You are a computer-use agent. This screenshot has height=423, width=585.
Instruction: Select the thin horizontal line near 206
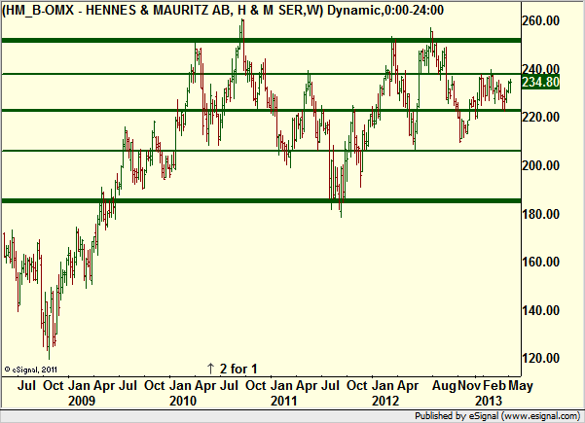[x=261, y=151]
